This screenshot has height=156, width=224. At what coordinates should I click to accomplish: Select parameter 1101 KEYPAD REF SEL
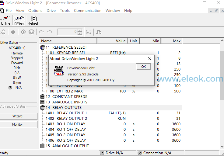tap(65, 53)
